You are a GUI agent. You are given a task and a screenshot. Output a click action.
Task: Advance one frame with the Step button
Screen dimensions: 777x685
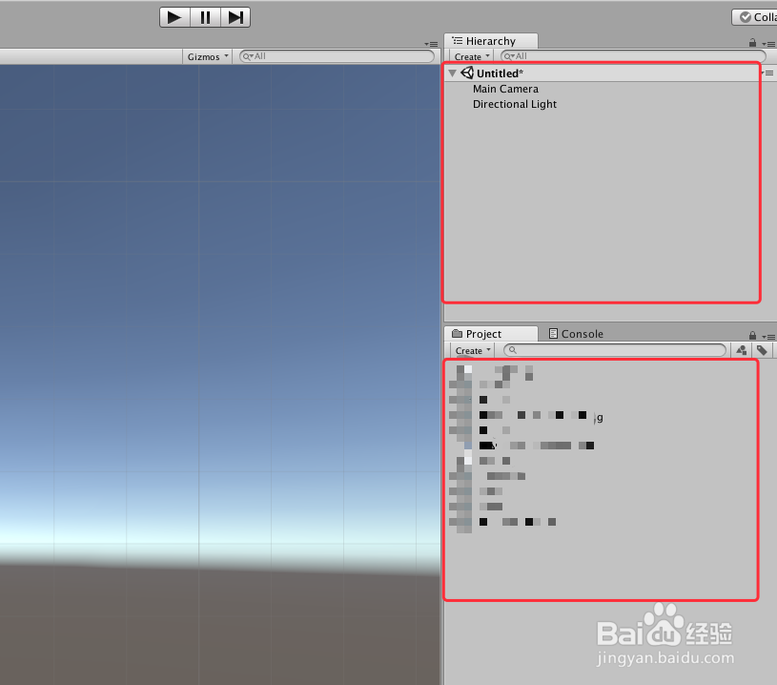pyautogui.click(x=235, y=17)
